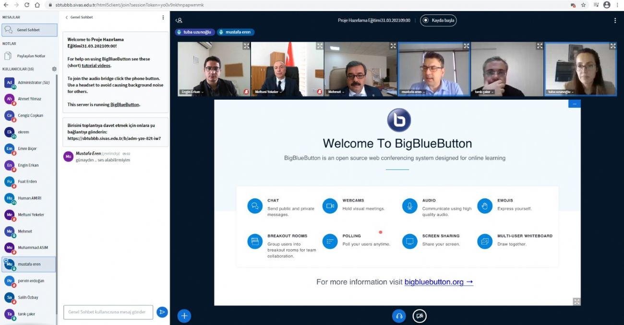
Task: Open Paylaşılan Notlar shared notes
Action: coord(31,56)
